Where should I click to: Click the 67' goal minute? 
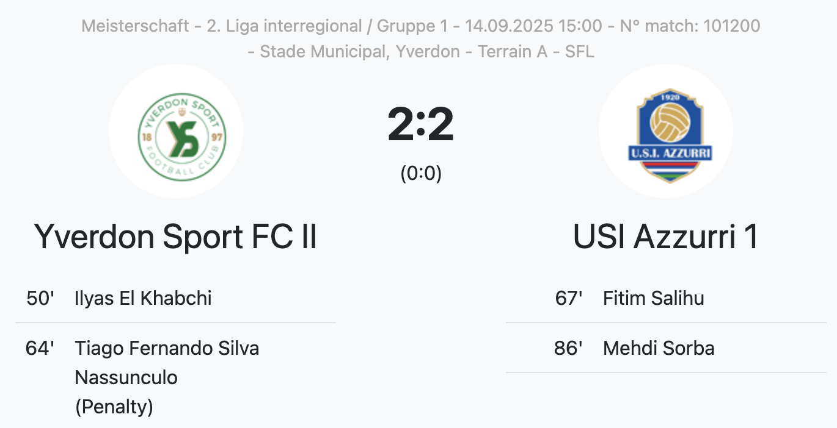click(x=568, y=298)
